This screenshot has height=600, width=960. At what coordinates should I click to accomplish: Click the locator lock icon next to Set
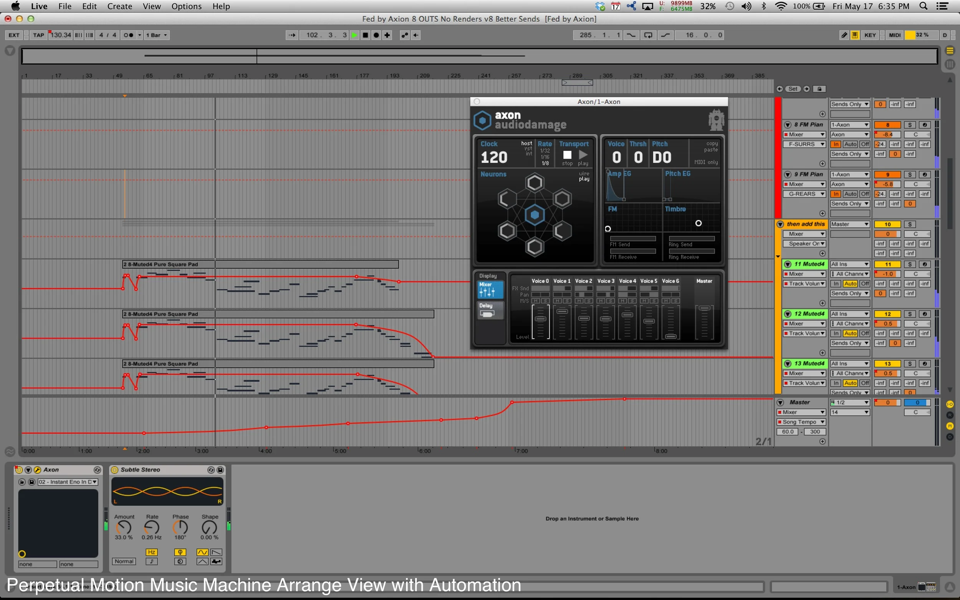(819, 89)
